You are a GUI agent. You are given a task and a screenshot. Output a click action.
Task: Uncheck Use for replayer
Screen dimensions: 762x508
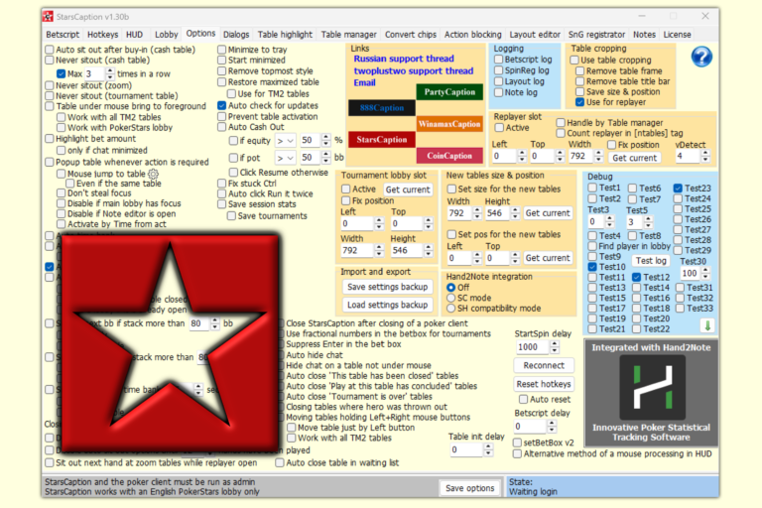click(579, 102)
